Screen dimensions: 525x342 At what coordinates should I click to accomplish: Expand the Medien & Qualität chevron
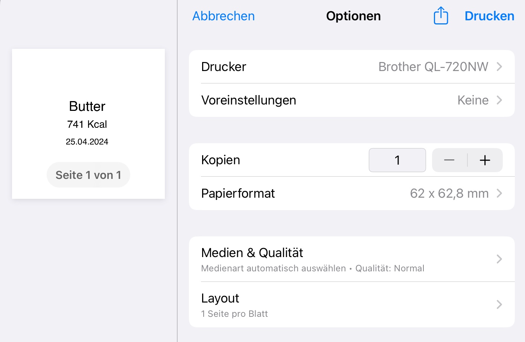pos(499,259)
